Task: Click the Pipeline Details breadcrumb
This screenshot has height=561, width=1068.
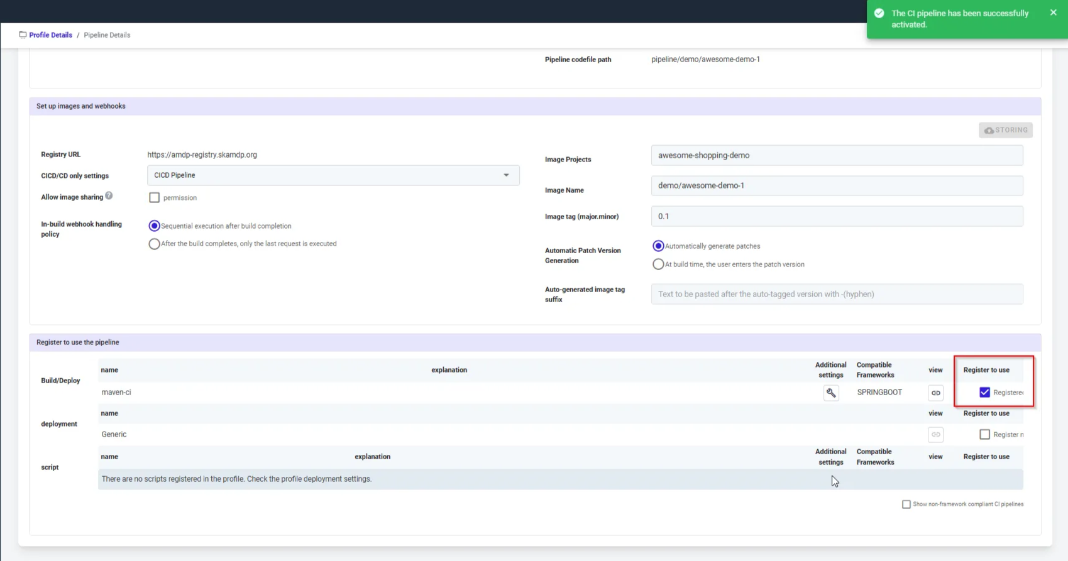Action: [x=107, y=35]
